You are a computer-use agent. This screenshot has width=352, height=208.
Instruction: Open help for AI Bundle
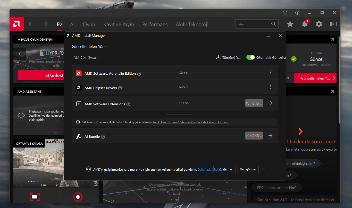click(103, 137)
